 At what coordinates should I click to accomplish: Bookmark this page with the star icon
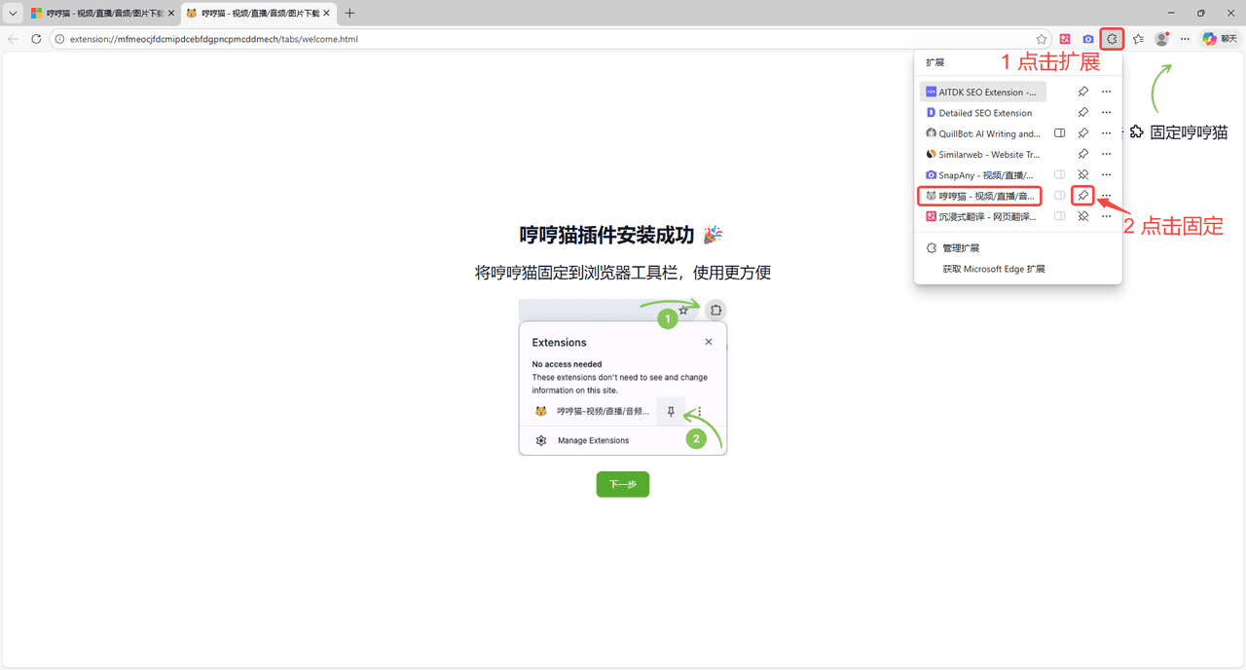[1042, 39]
